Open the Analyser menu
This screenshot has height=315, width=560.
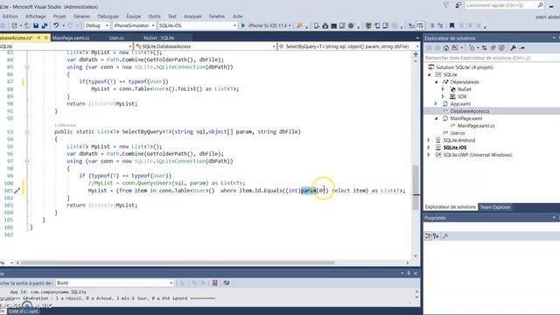(192, 17)
